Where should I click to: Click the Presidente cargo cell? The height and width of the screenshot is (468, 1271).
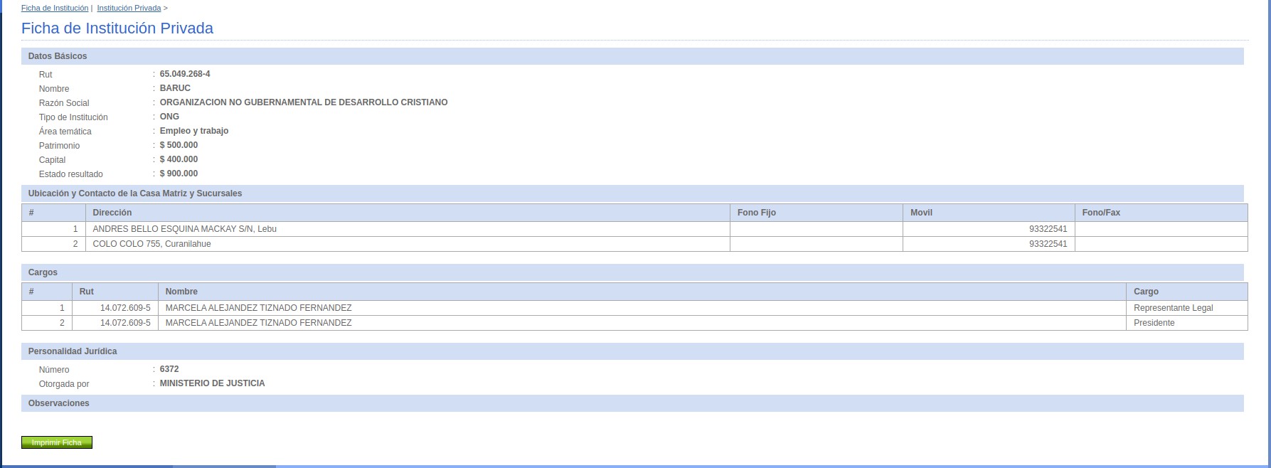[x=1154, y=323]
